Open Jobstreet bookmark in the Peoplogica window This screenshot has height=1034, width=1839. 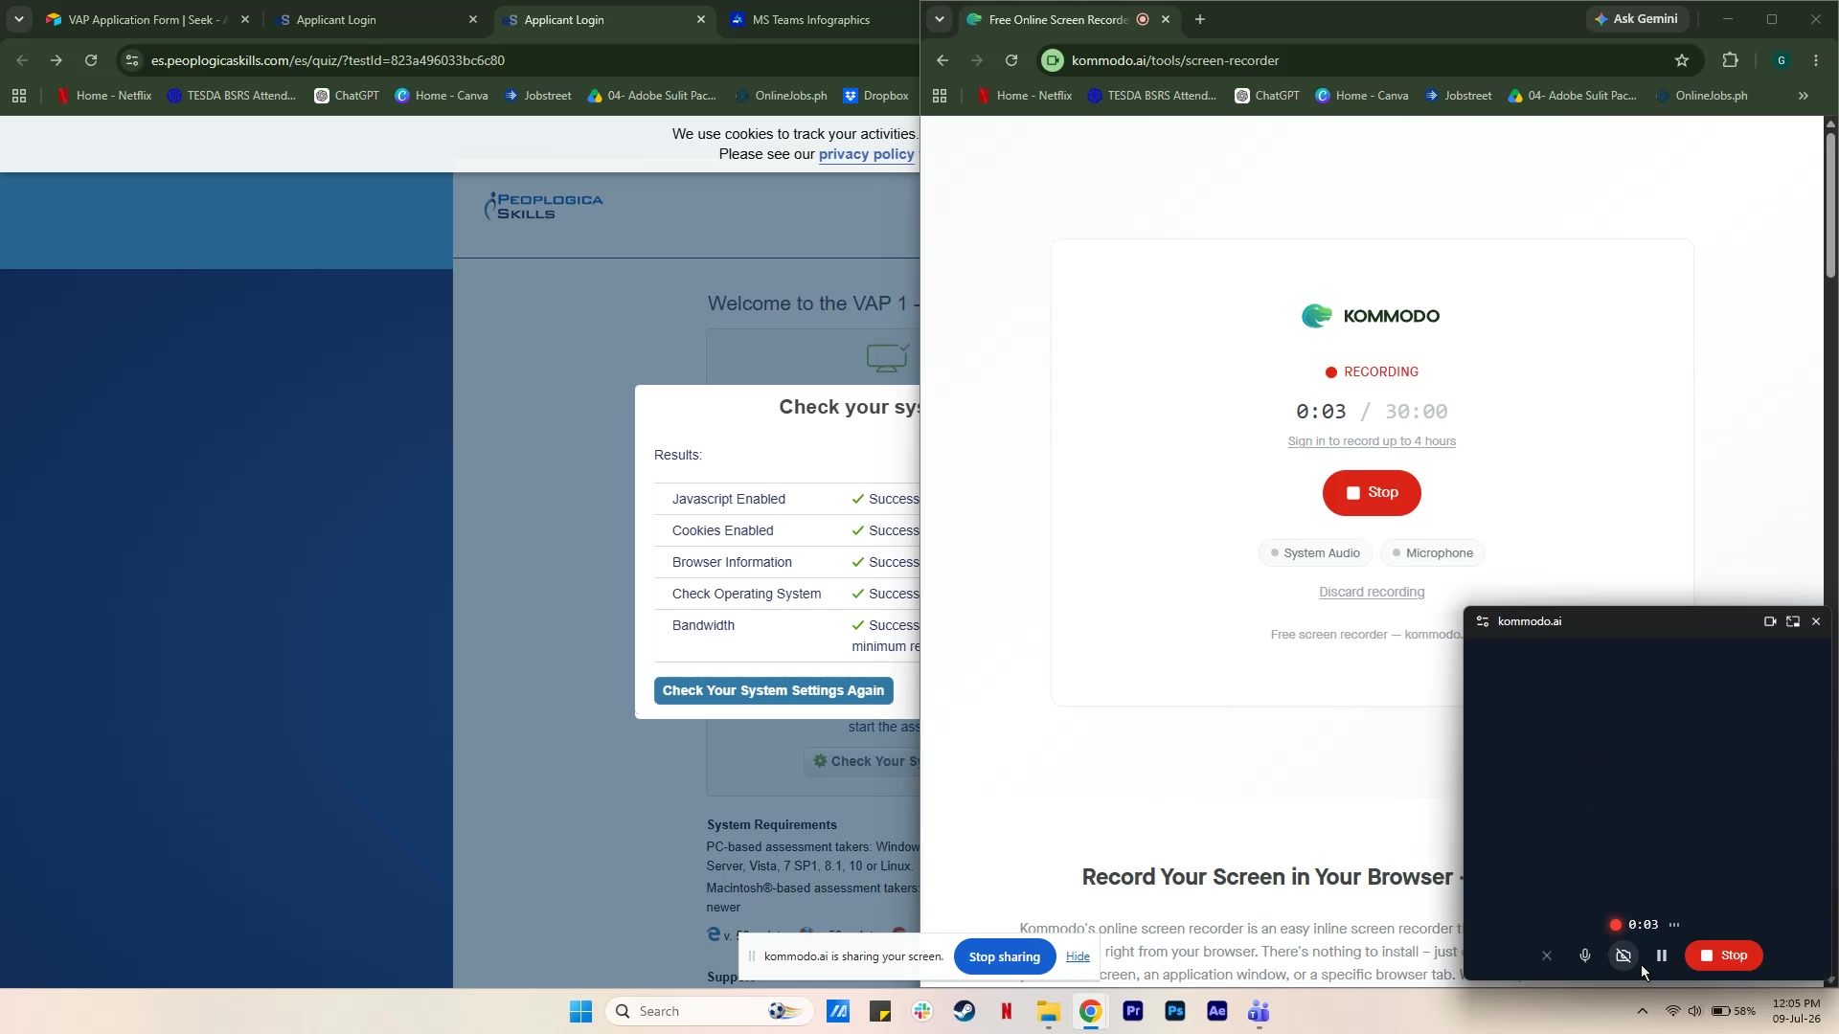tap(537, 96)
